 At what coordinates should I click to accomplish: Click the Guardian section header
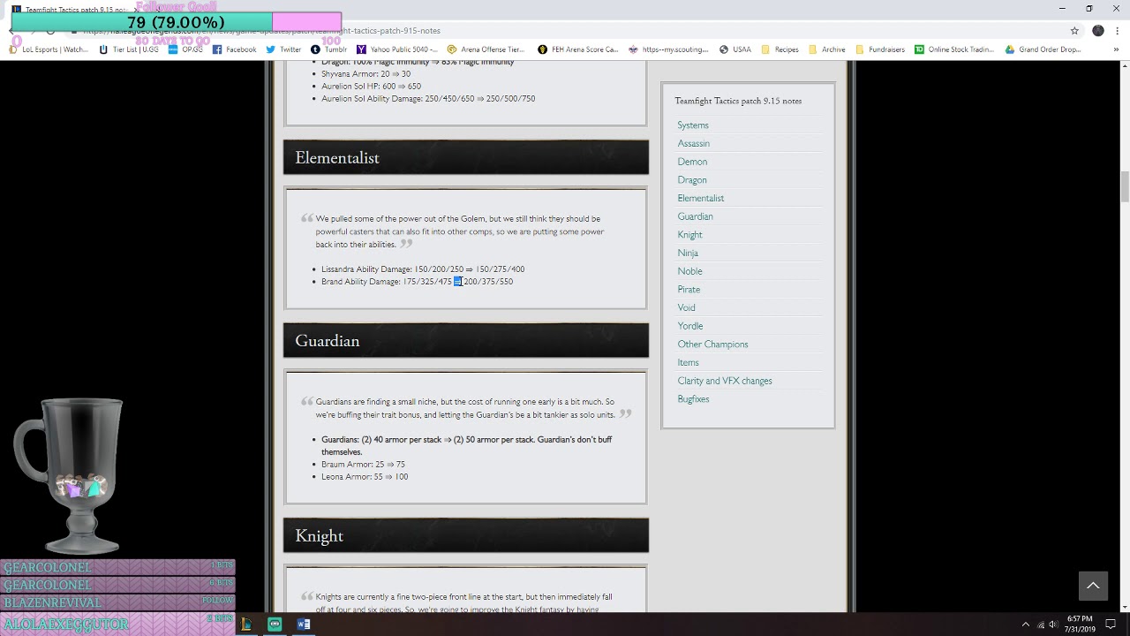click(x=466, y=341)
